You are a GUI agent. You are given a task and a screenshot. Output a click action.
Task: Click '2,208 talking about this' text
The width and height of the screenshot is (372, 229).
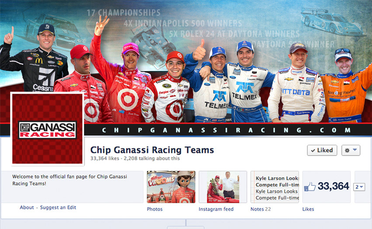pyautogui.click(x=152, y=158)
